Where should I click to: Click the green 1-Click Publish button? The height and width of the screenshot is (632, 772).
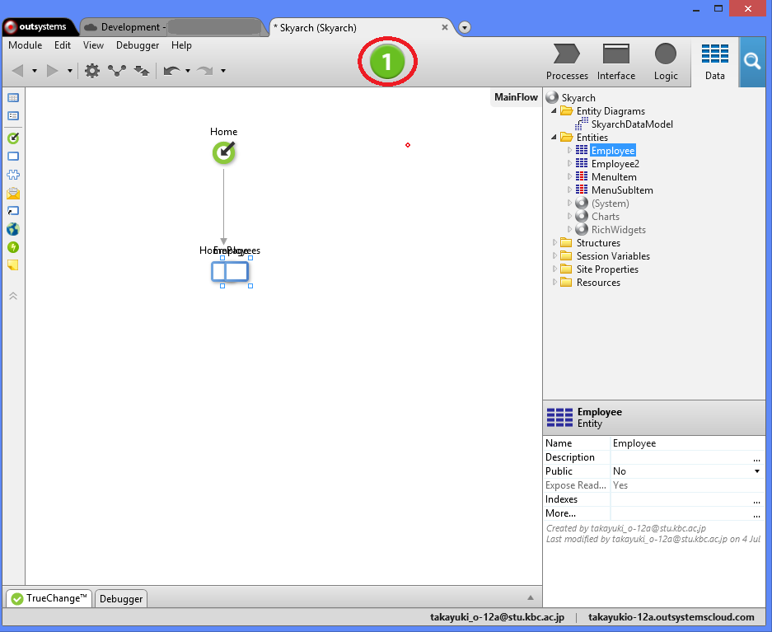[x=387, y=62]
